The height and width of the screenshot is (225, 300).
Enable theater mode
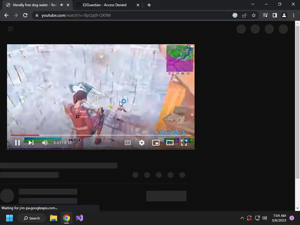pos(170,143)
